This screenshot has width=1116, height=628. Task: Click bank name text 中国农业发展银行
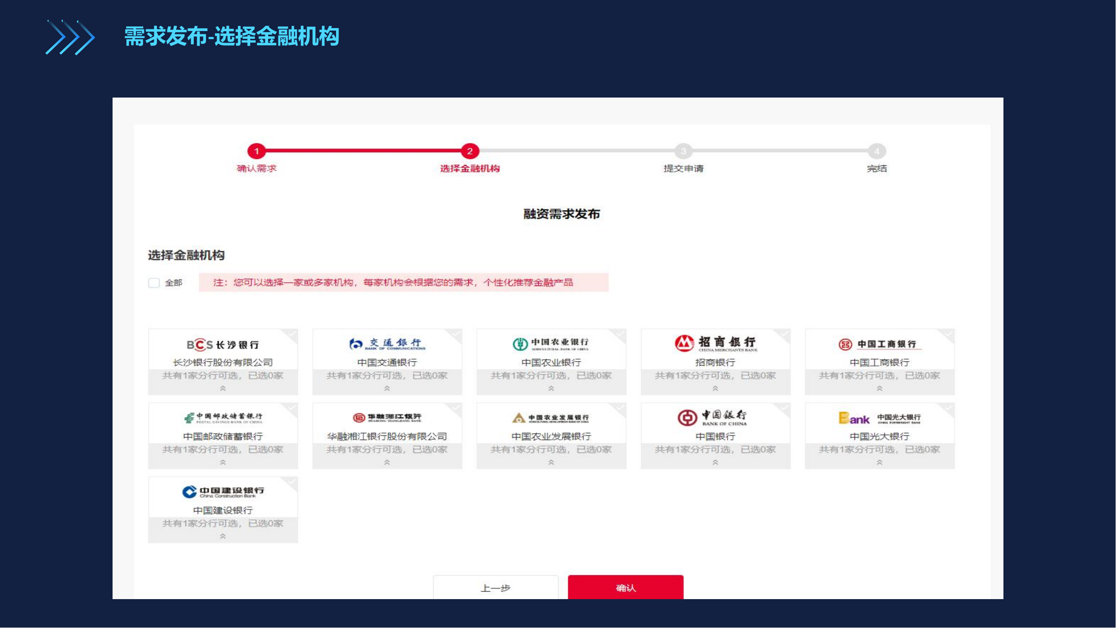551,436
